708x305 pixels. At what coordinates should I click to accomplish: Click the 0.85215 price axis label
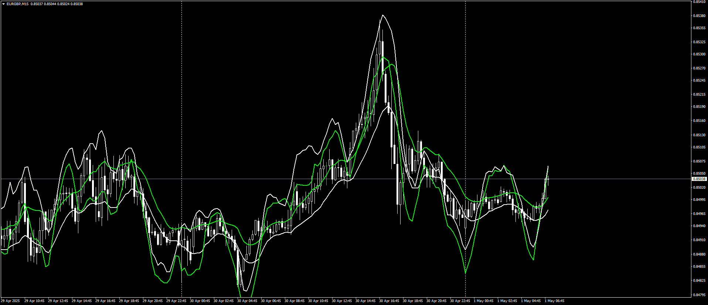(699, 95)
